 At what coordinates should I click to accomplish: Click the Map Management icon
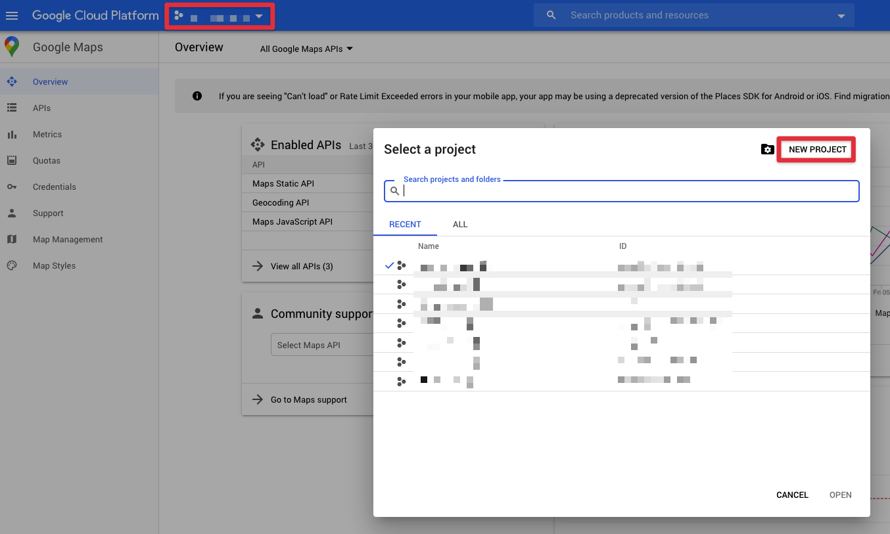(12, 239)
